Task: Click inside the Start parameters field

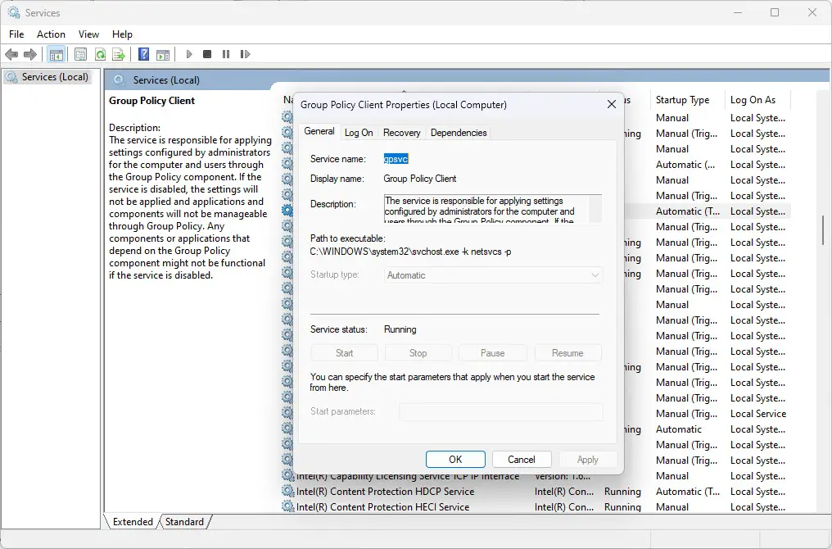Action: (500, 411)
